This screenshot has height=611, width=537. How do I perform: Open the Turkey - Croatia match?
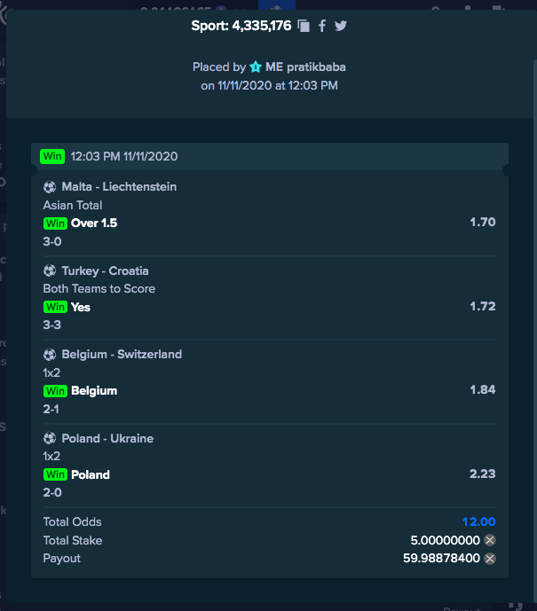click(x=105, y=270)
